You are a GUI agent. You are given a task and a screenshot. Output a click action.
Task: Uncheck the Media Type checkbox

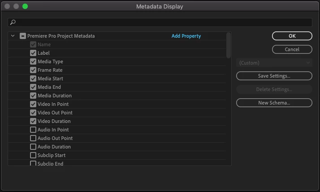pyautogui.click(x=33, y=61)
